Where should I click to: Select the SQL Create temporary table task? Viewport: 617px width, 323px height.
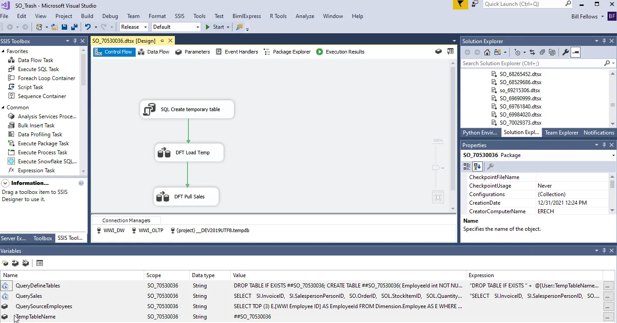coord(187,109)
